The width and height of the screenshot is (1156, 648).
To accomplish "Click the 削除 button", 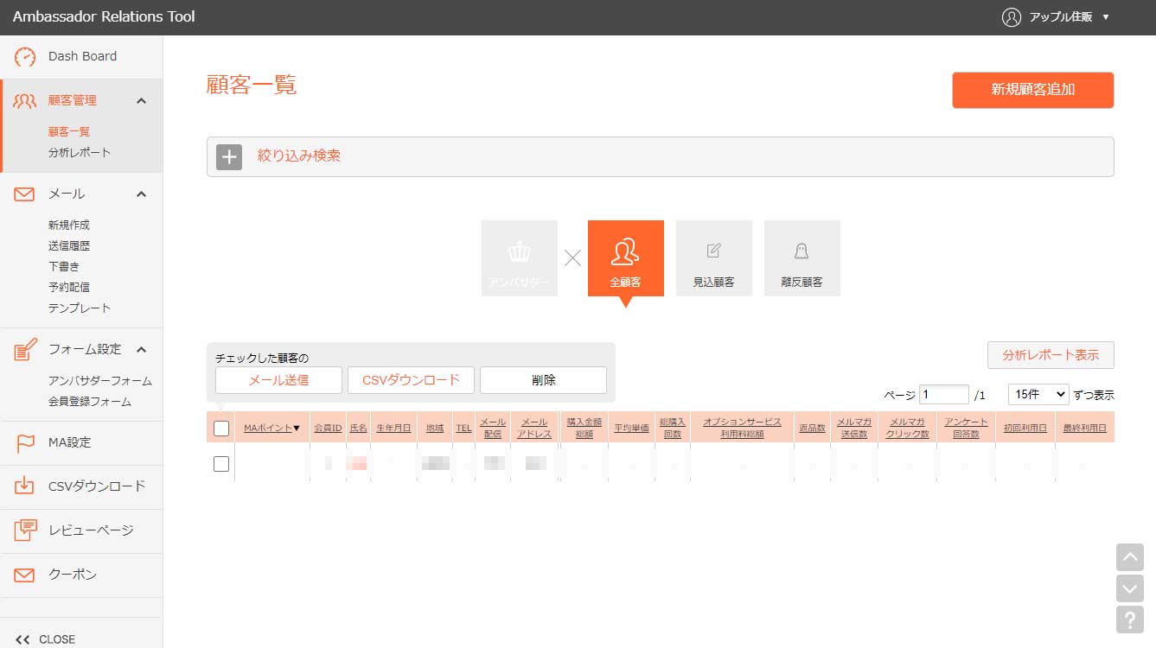I will tap(543, 380).
